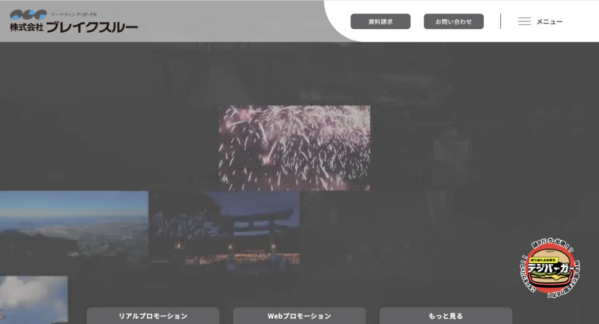
Task: Click the デジバーガー burger badge
Action: (550, 268)
